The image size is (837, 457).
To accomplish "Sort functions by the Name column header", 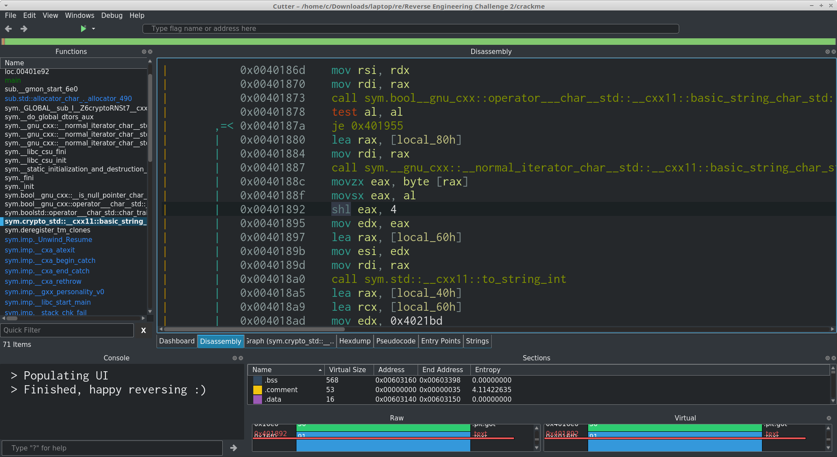I will coord(73,63).
